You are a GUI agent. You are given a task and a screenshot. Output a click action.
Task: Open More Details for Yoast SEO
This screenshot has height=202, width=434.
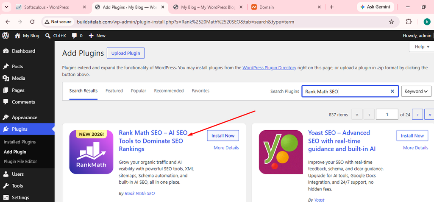point(415,148)
